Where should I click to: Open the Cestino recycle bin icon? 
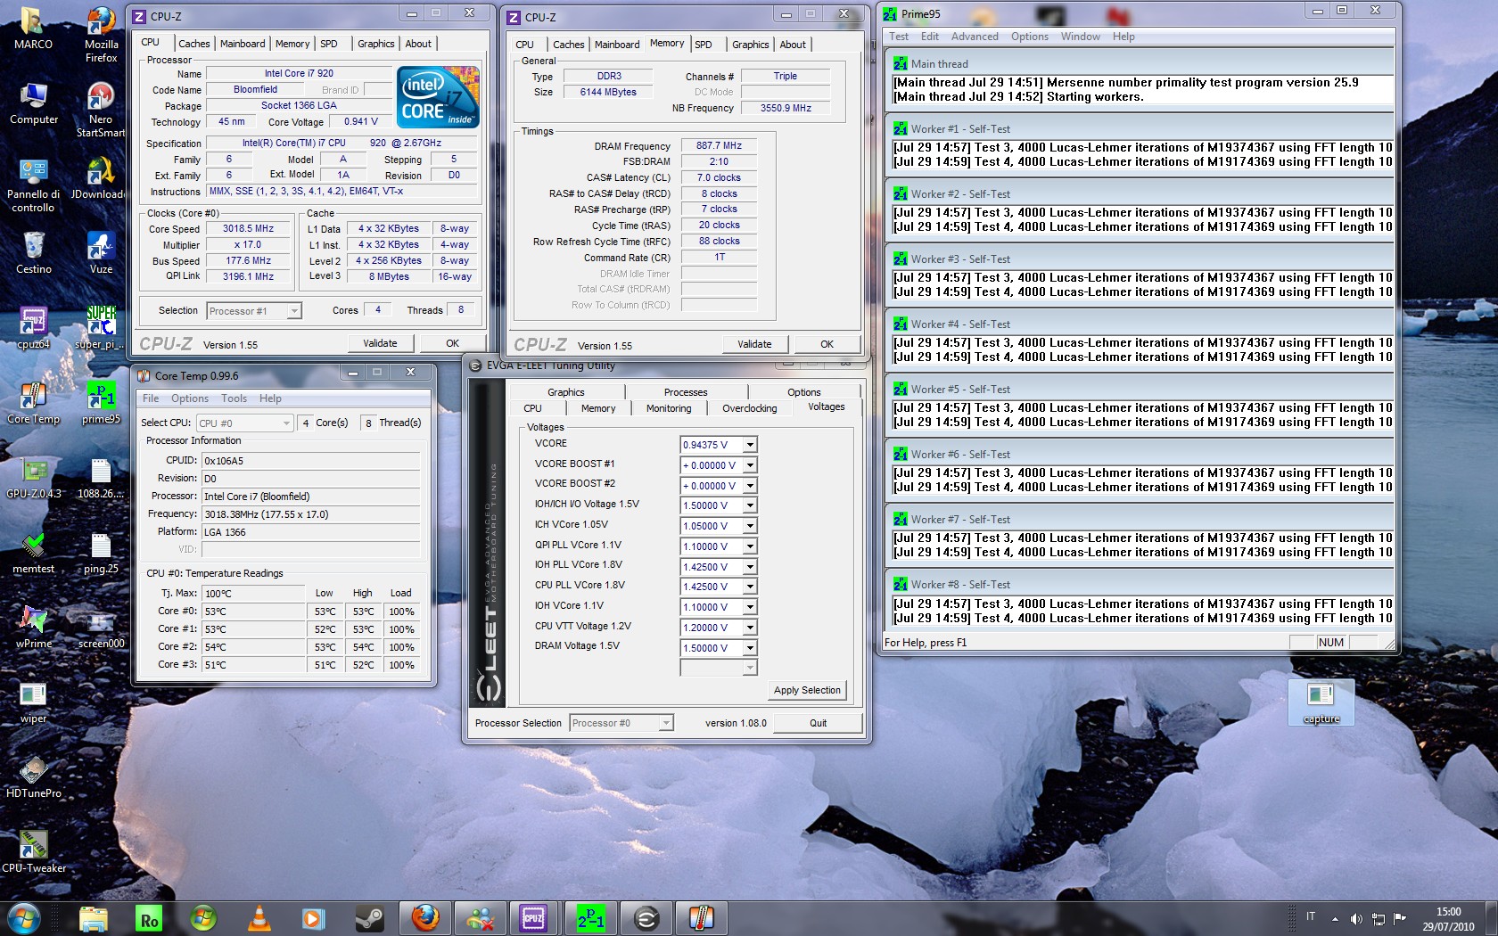point(33,253)
